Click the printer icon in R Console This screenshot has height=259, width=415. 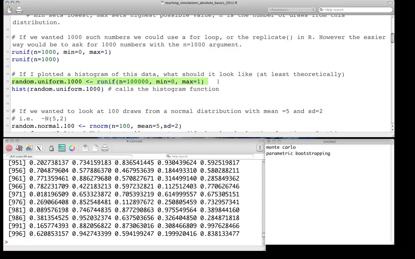[105, 148]
